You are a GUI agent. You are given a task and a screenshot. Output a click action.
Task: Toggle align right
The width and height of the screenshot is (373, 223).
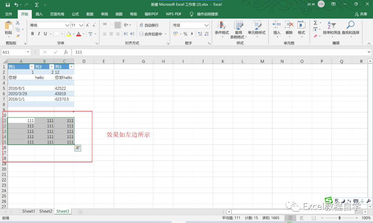(117, 34)
